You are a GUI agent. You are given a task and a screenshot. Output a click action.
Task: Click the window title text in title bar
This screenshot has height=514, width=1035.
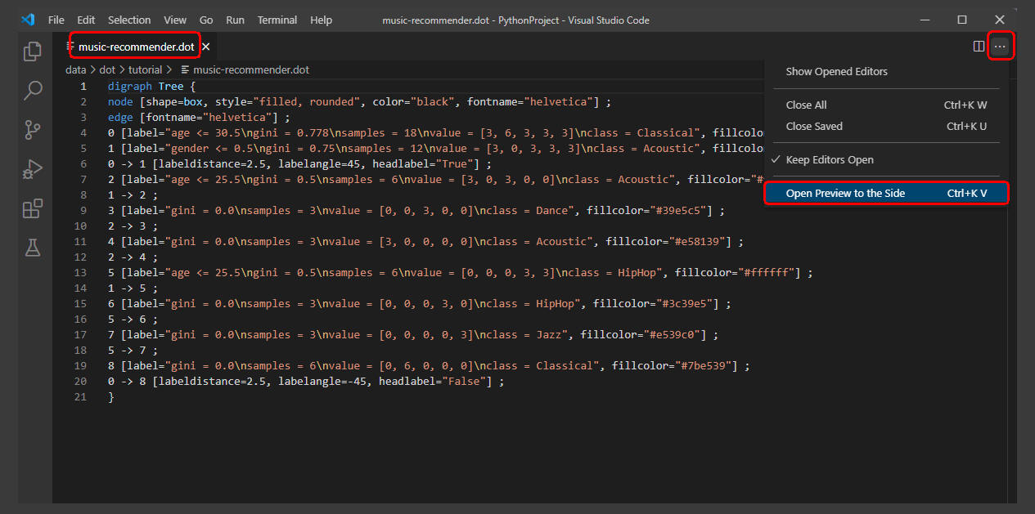coord(516,20)
